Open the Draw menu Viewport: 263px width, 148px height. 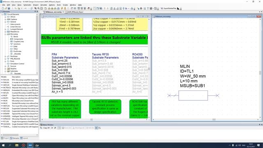coord(19,5)
